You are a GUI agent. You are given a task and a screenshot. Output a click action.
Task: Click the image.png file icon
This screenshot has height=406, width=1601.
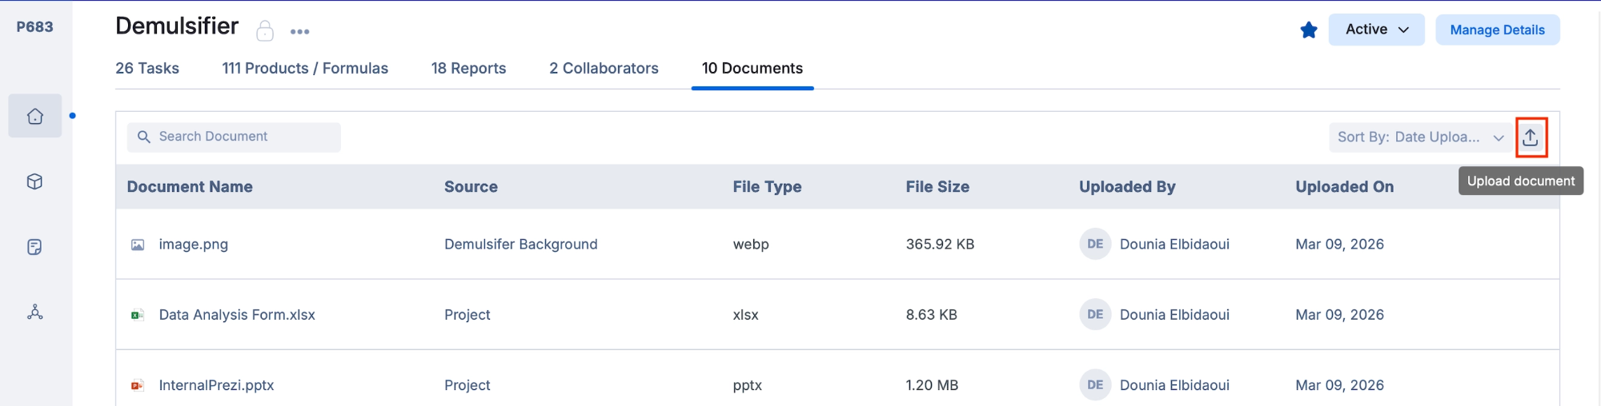coord(138,245)
